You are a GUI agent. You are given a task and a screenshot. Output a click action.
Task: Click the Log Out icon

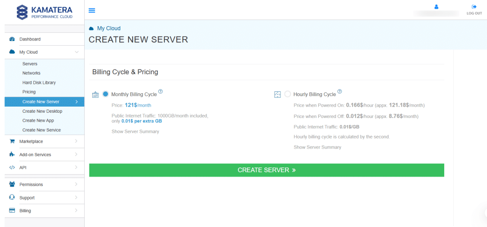coord(474,7)
